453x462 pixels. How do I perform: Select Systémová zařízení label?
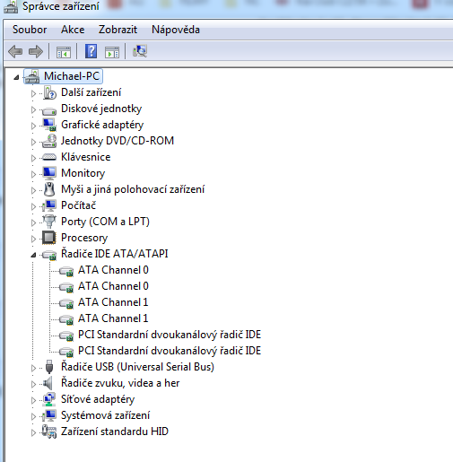105,415
